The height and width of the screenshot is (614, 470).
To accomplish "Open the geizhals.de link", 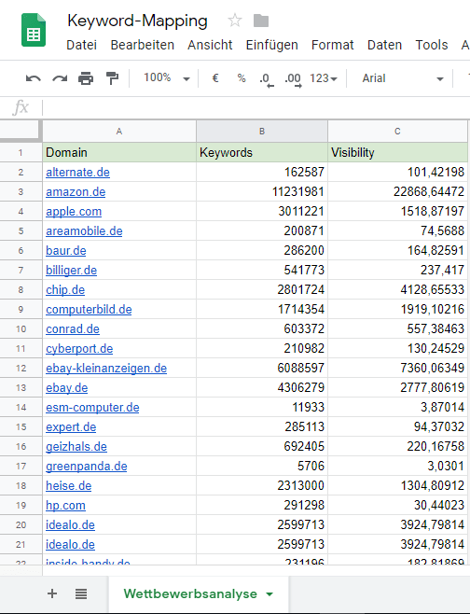I will tap(76, 446).
